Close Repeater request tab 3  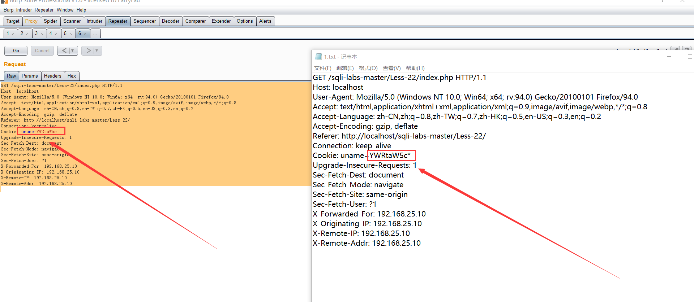(42, 34)
